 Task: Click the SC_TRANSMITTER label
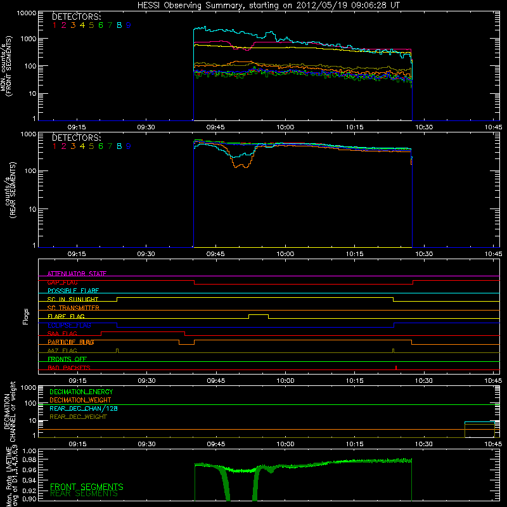coord(73,308)
